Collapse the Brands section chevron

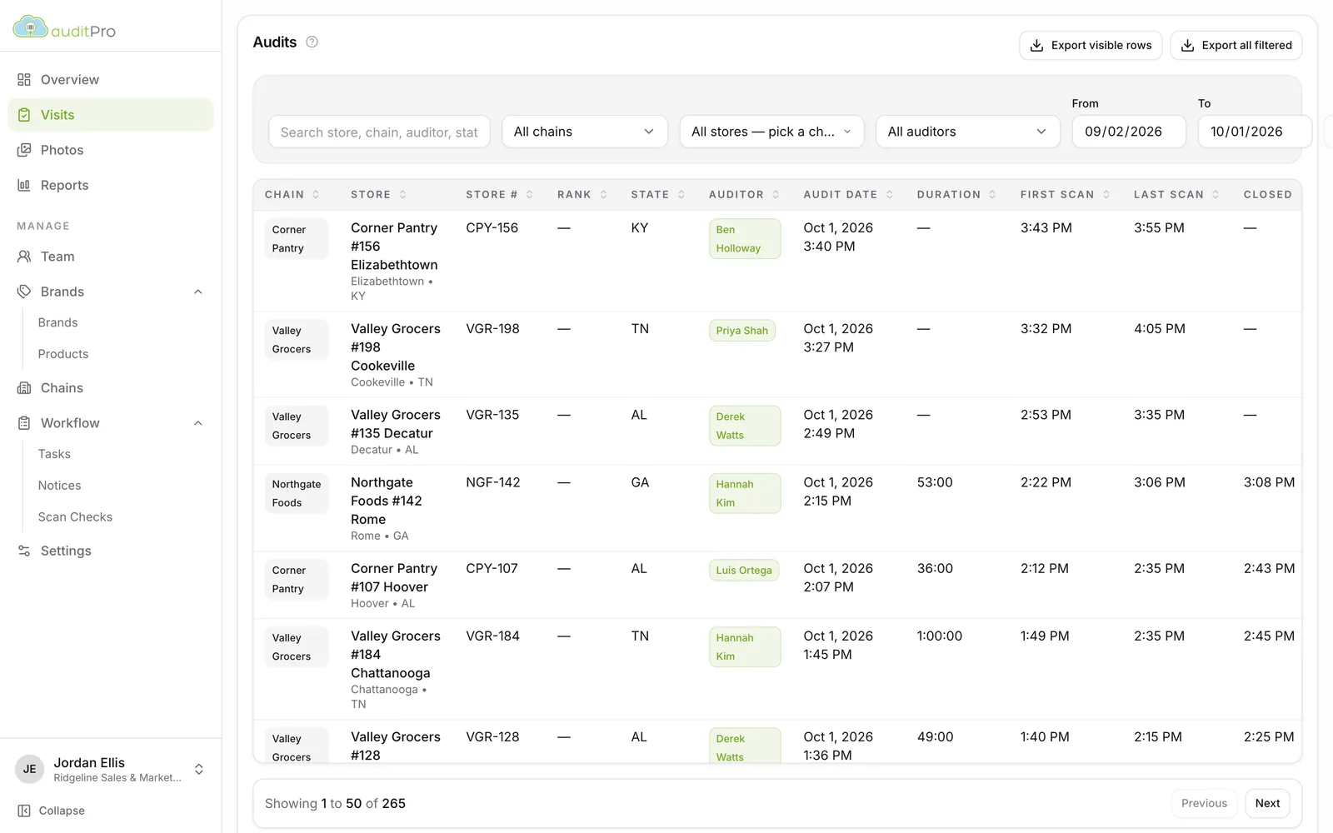tap(198, 292)
